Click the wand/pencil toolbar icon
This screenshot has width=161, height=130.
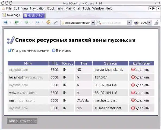point(56,22)
